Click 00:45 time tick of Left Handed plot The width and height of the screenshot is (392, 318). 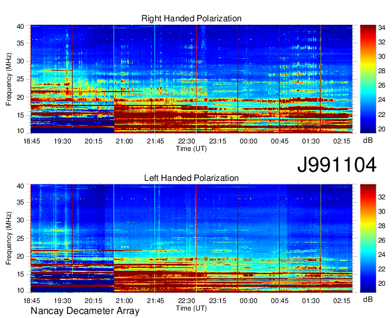point(280,301)
